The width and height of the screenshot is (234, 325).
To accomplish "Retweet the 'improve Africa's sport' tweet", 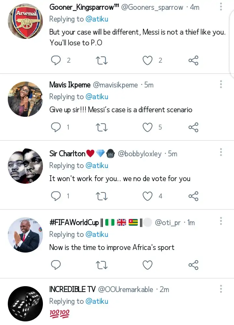I will coord(102,265).
